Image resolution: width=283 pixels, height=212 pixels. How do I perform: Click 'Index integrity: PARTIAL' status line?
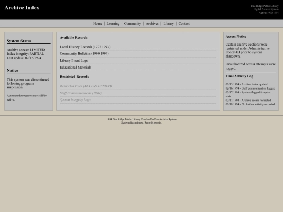point(25,54)
